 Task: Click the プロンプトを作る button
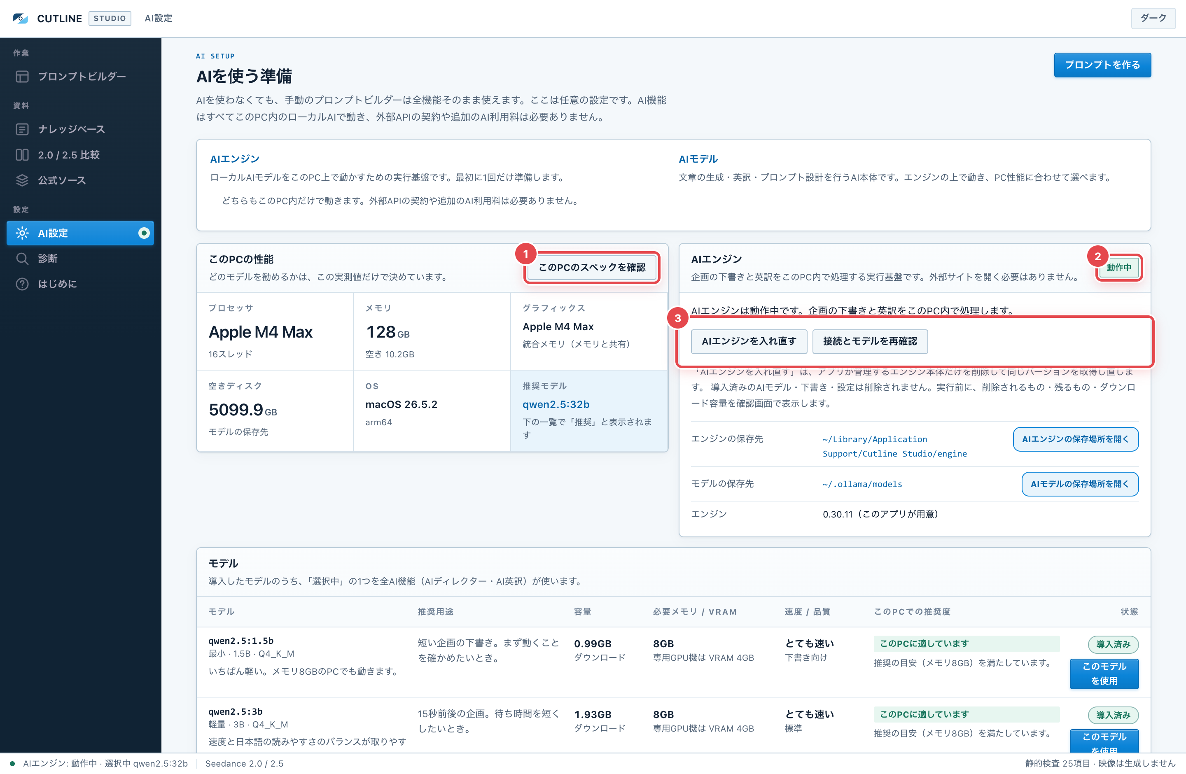click(1102, 65)
